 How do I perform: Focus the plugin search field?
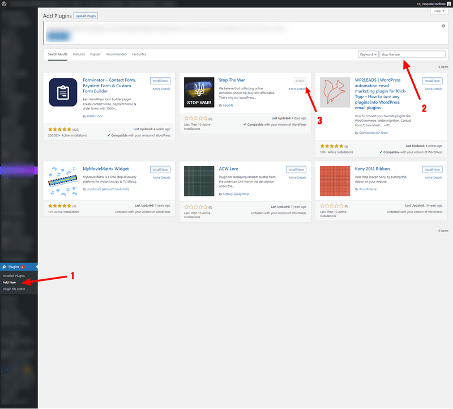(413, 54)
